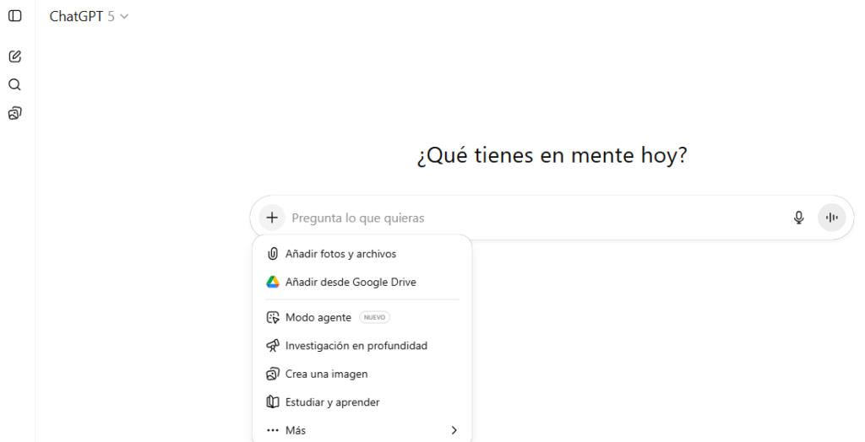The width and height of the screenshot is (865, 442).
Task: Toggle the sidebar panel icon
Action: tap(15, 16)
